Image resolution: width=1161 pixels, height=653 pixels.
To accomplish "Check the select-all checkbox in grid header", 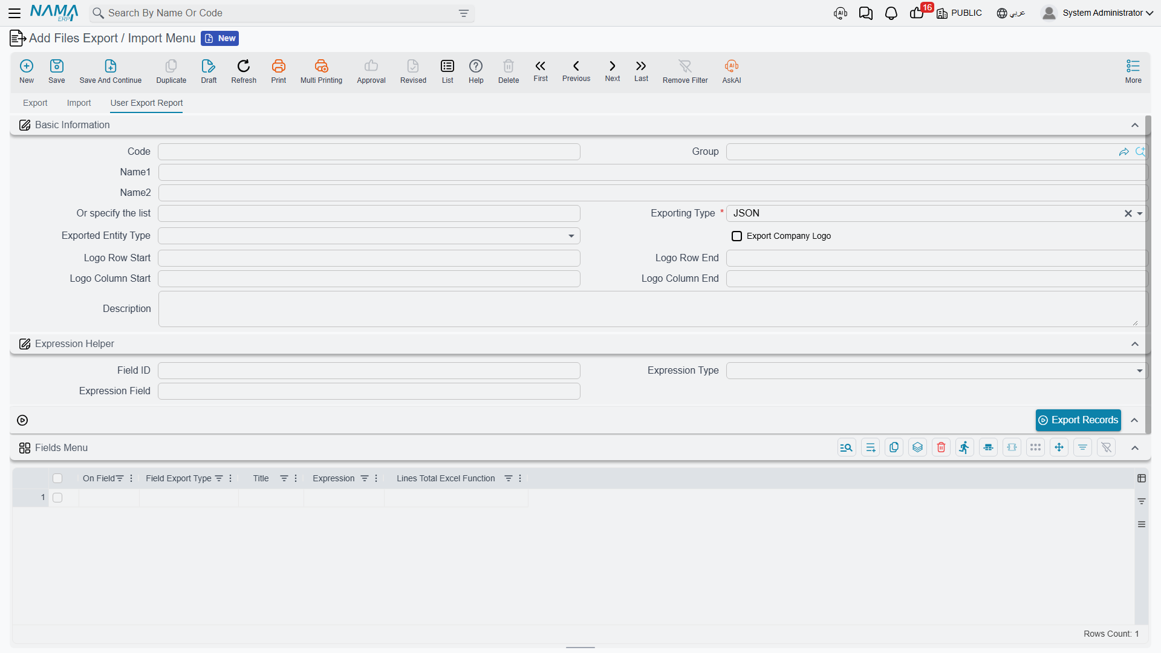I will tap(57, 478).
